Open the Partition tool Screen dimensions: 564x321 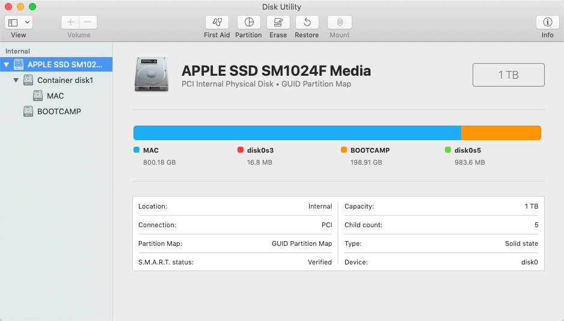pyautogui.click(x=248, y=23)
